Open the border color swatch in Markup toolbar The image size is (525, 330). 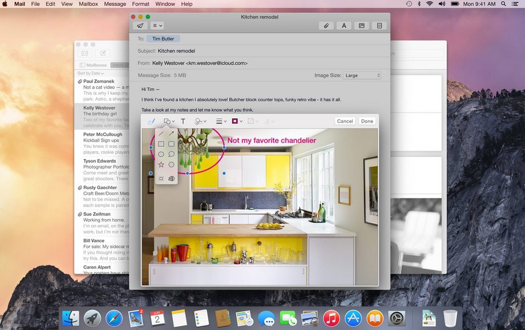tap(236, 121)
